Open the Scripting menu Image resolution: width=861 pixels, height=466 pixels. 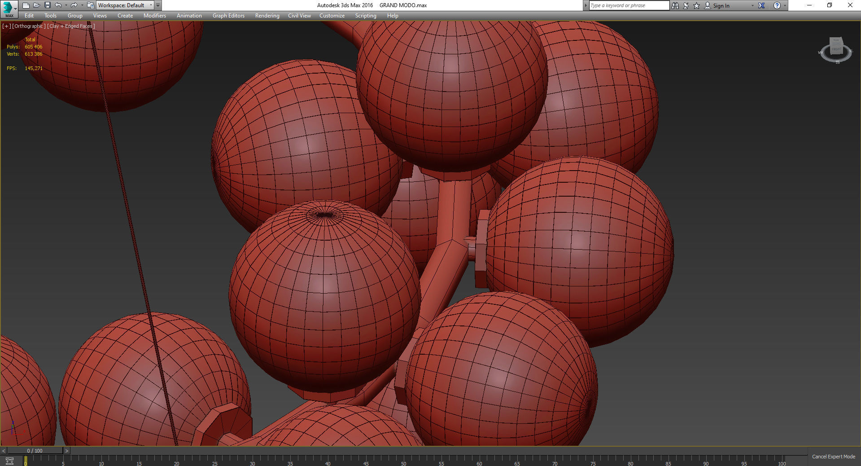pyautogui.click(x=366, y=16)
